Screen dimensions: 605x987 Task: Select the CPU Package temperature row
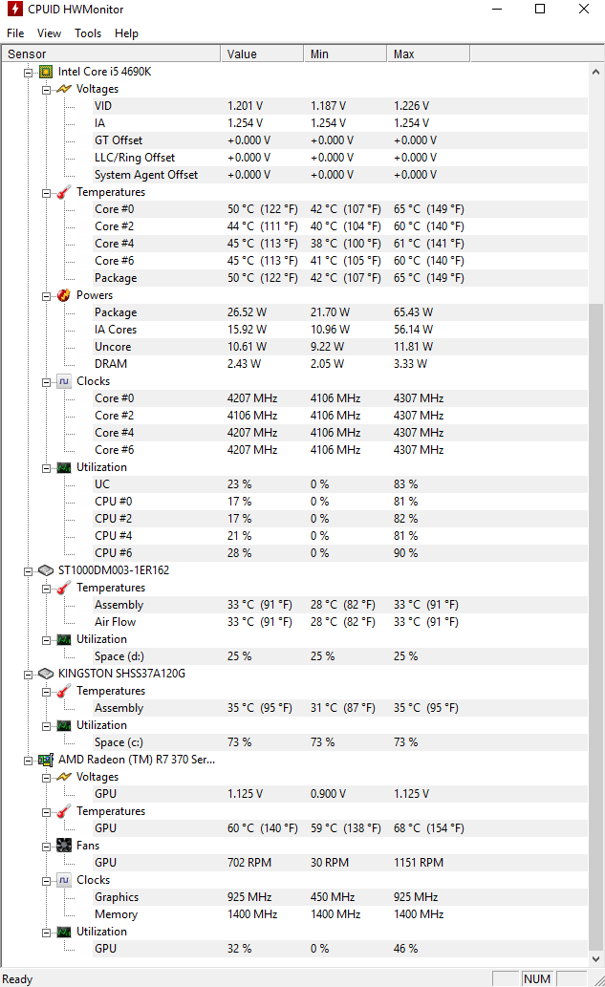[340, 278]
